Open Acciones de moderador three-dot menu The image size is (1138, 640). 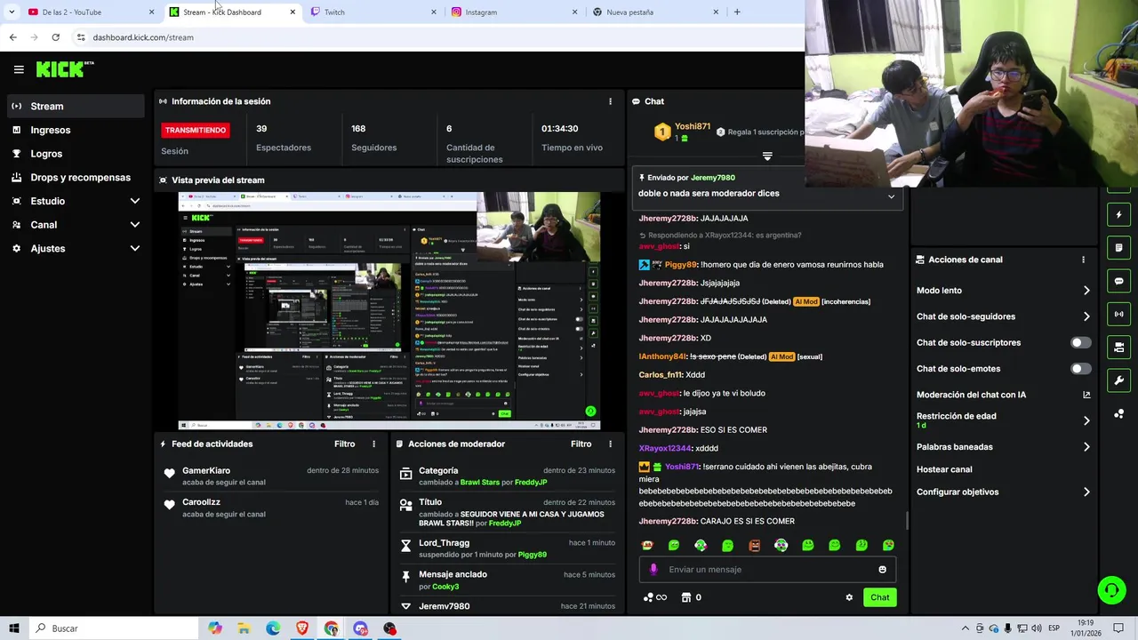click(x=610, y=444)
